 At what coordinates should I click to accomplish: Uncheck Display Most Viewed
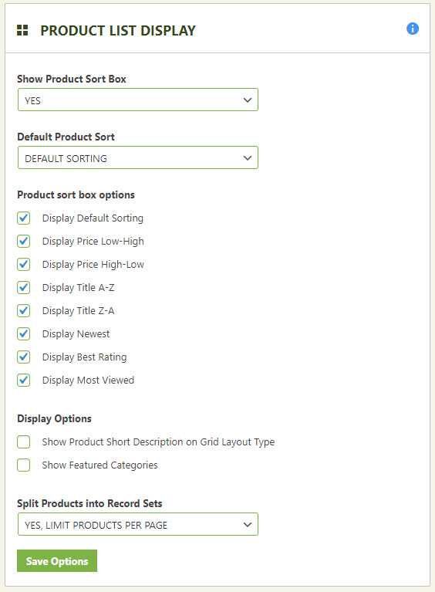point(23,380)
